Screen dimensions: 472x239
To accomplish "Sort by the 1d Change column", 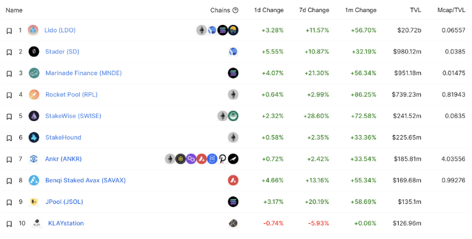I will (269, 10).
